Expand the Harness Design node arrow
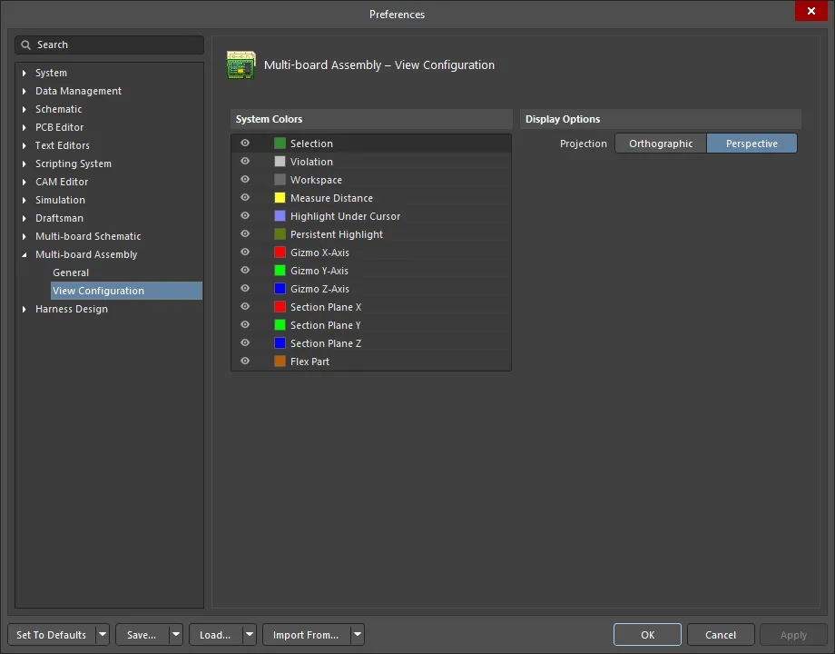Viewport: 835px width, 654px height. 24,309
